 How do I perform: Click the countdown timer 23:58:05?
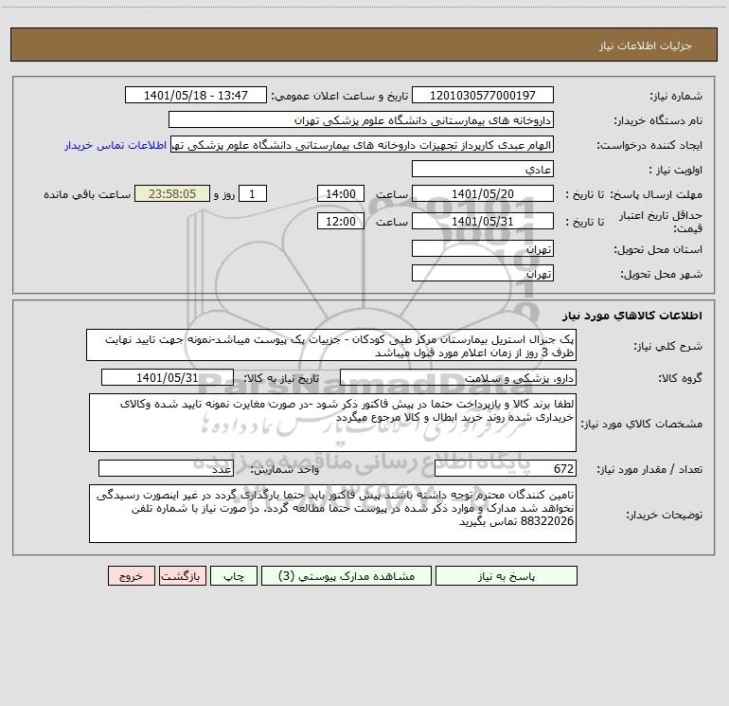tap(172, 193)
